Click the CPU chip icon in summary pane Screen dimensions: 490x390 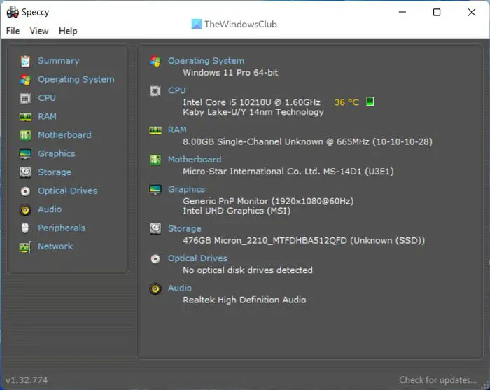click(x=155, y=91)
